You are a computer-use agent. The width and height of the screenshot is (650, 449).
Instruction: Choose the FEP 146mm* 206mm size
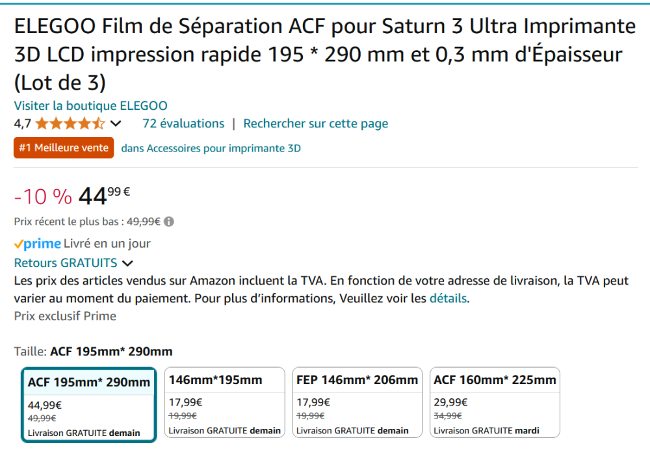(357, 402)
